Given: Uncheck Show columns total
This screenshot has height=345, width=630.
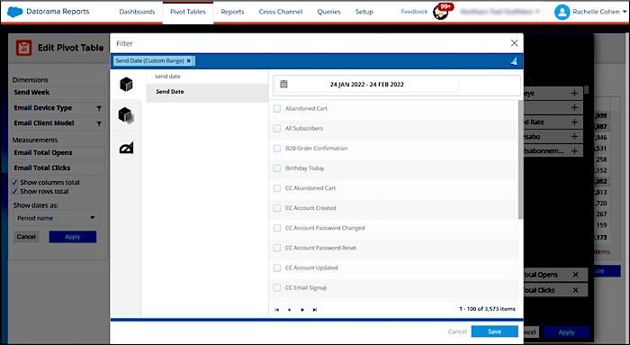Looking at the screenshot, I should click(x=14, y=182).
